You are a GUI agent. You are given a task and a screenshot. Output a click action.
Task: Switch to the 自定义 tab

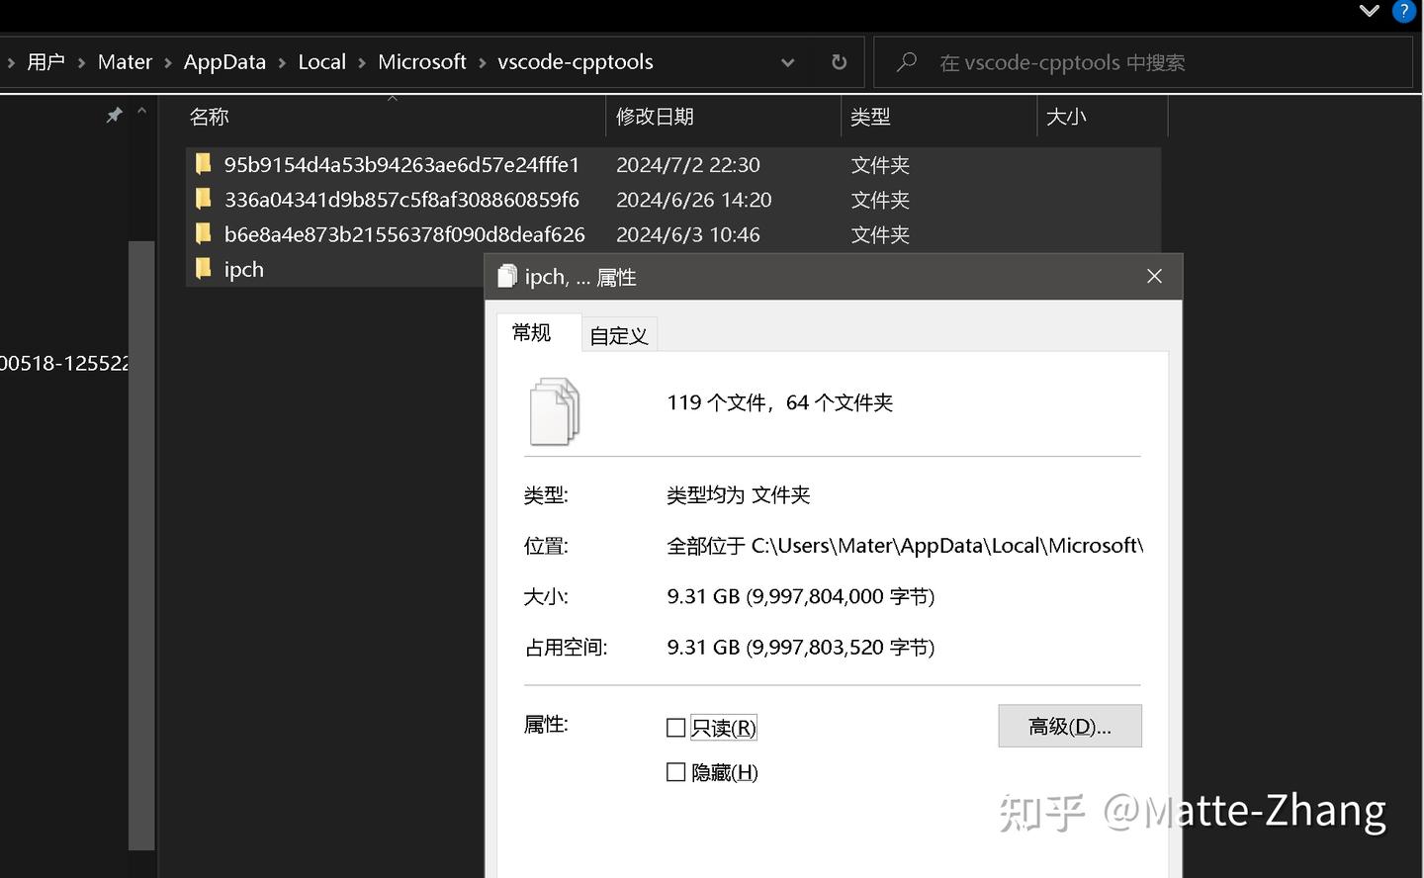(619, 335)
